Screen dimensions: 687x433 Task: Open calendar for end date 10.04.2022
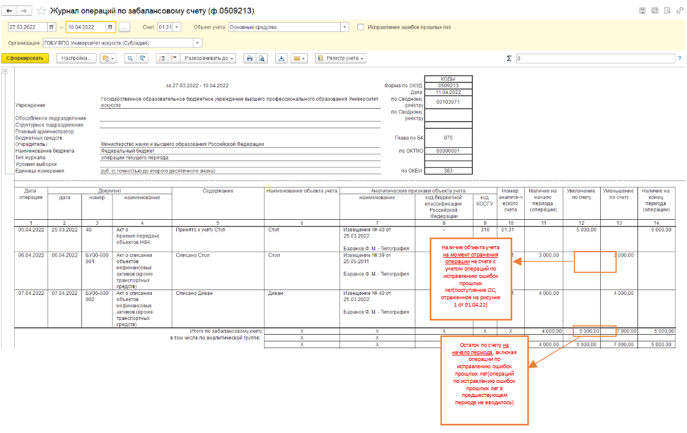[x=110, y=27]
